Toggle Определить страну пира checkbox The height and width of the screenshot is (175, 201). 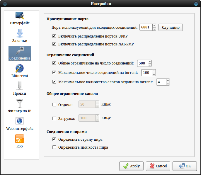point(54,139)
